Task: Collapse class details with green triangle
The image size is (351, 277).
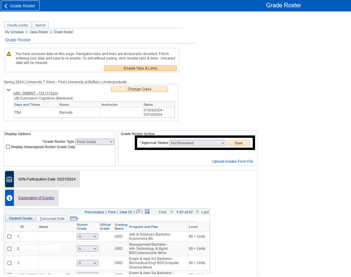Action: pos(8,90)
